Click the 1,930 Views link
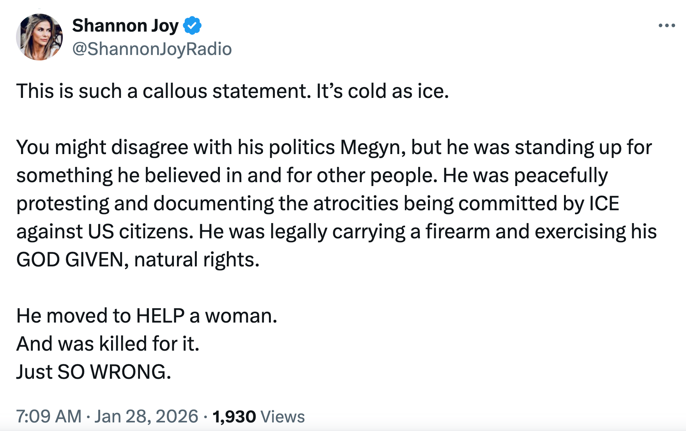Screen dimensions: 686x431 [234, 415]
